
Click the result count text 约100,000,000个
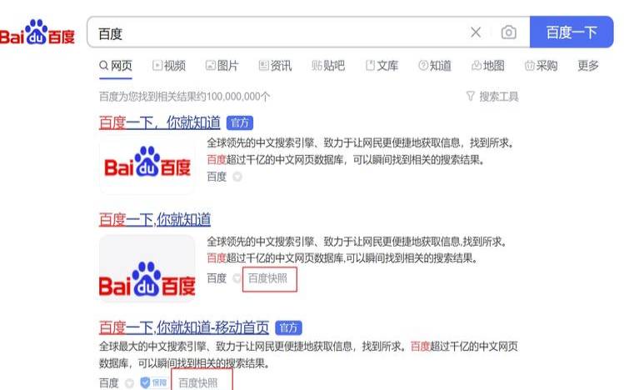pyautogui.click(x=233, y=97)
